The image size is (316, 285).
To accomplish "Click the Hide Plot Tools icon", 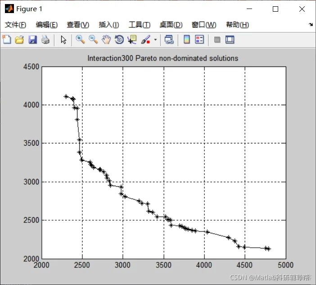I will (x=217, y=40).
